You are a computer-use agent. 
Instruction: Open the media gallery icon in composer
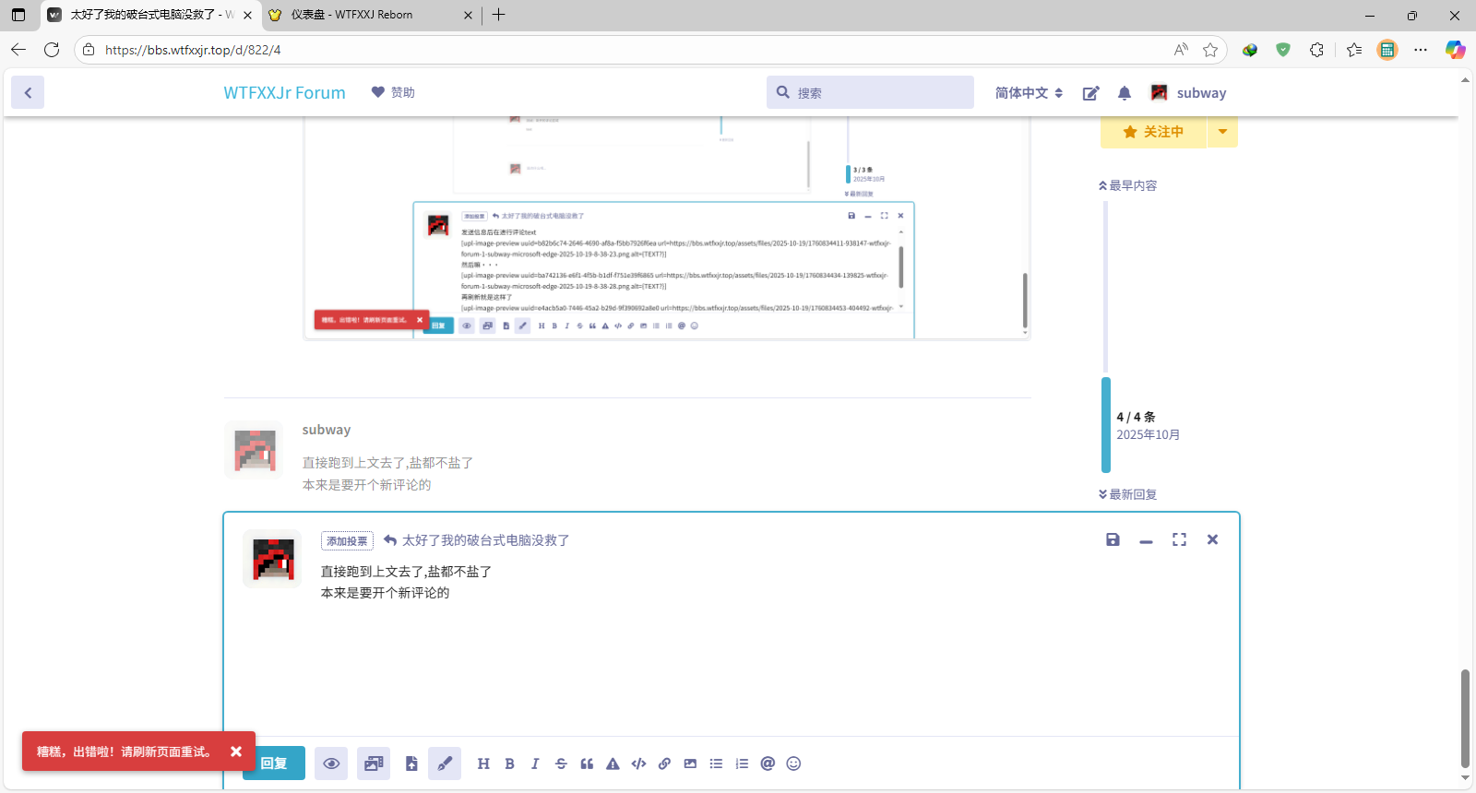pos(374,763)
